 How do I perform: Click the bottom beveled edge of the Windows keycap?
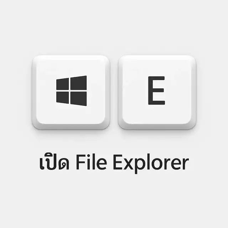point(71,126)
